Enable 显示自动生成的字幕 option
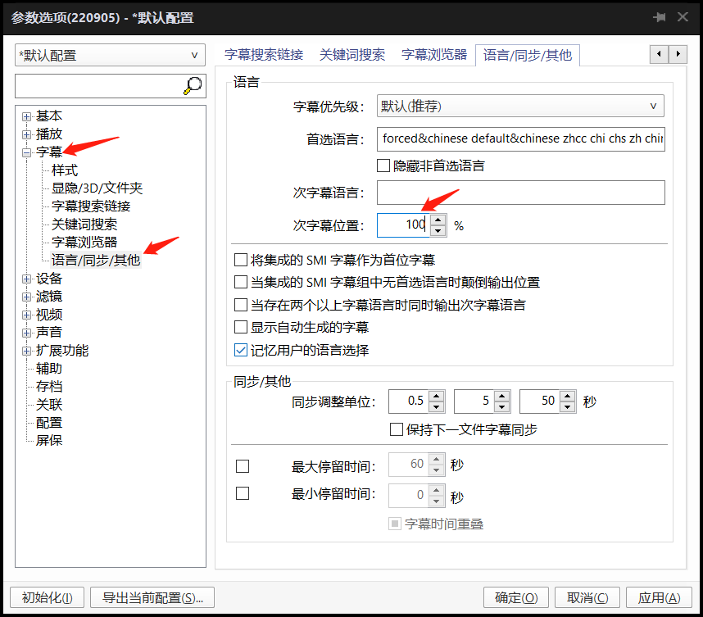This screenshot has width=703, height=617. (241, 327)
